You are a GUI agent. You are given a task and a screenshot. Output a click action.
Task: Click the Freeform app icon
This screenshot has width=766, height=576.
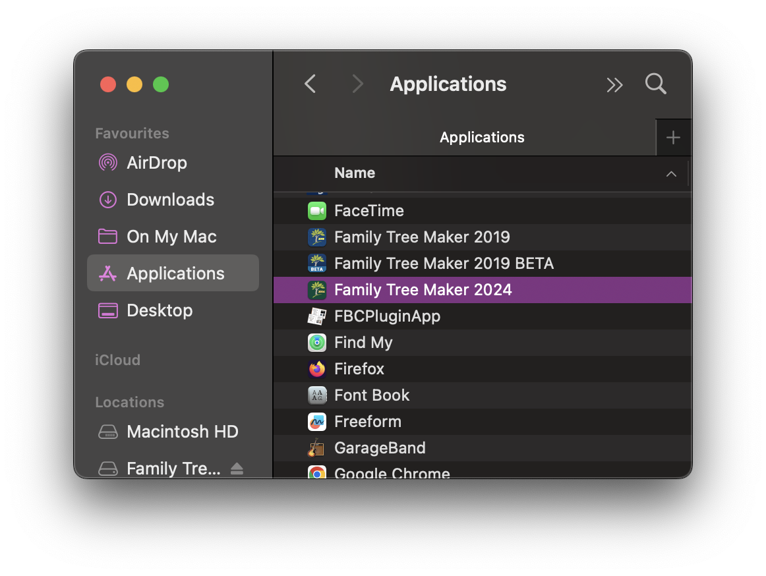pos(317,422)
